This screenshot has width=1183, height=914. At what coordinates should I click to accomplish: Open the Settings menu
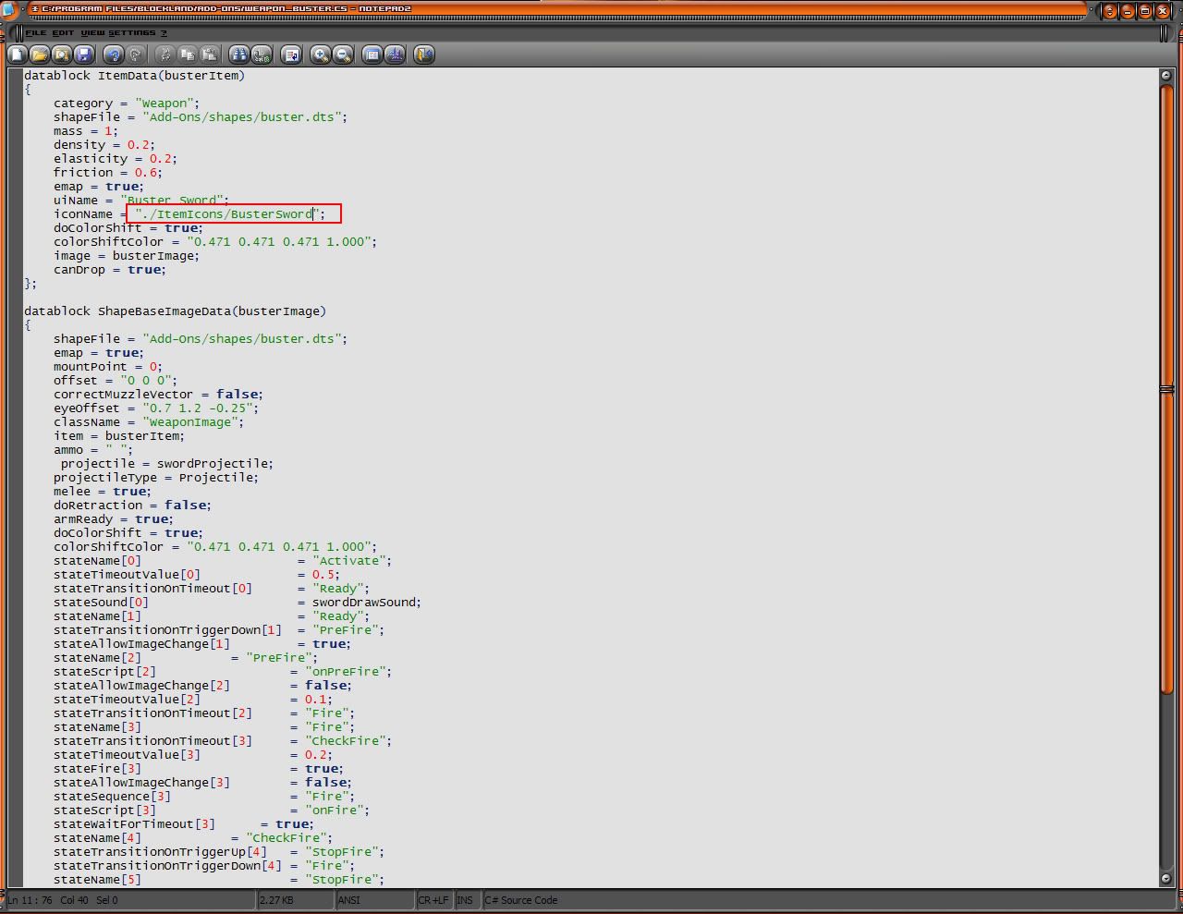click(131, 33)
